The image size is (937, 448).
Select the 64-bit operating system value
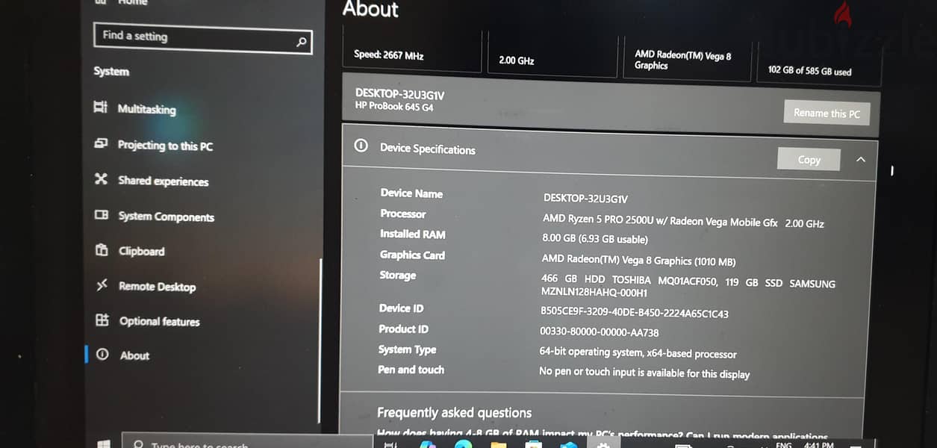(638, 352)
